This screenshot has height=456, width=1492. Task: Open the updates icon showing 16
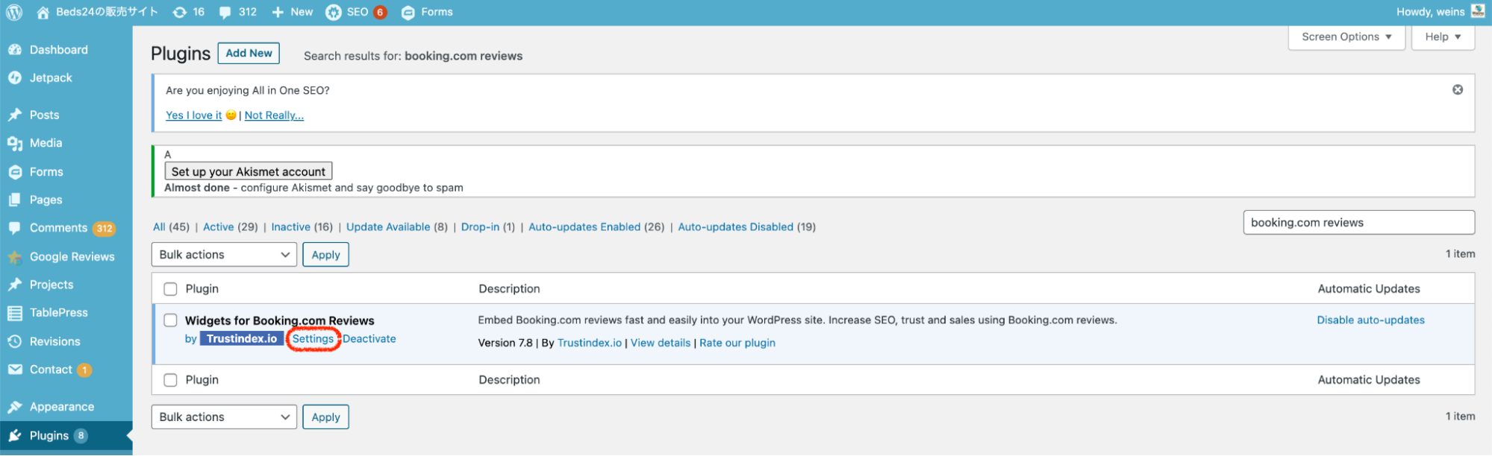tap(180, 12)
